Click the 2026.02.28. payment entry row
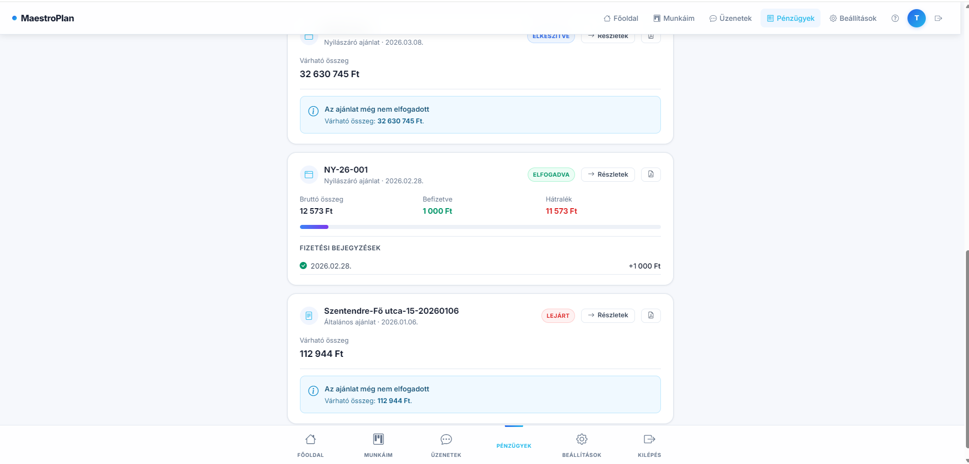The image size is (969, 464). 480,266
